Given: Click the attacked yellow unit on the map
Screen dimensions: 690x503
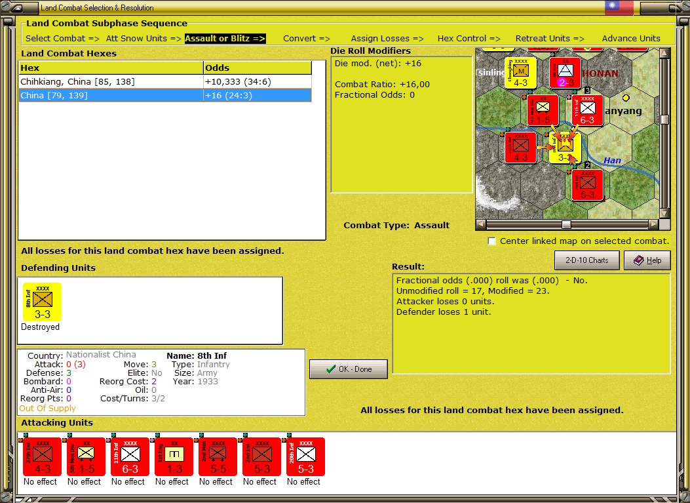Looking at the screenshot, I should click(x=565, y=148).
